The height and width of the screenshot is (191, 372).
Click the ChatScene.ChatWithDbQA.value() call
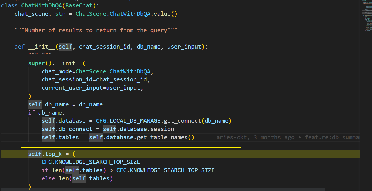[x=126, y=13]
